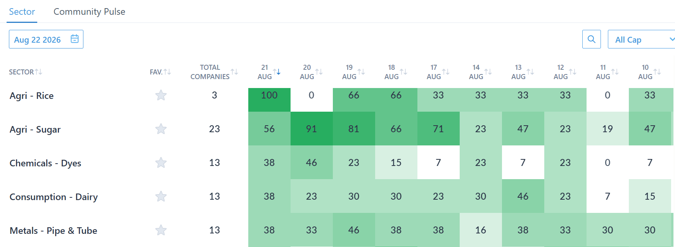
Task: Favorite the Agri - Rice sector star
Action: 161,95
